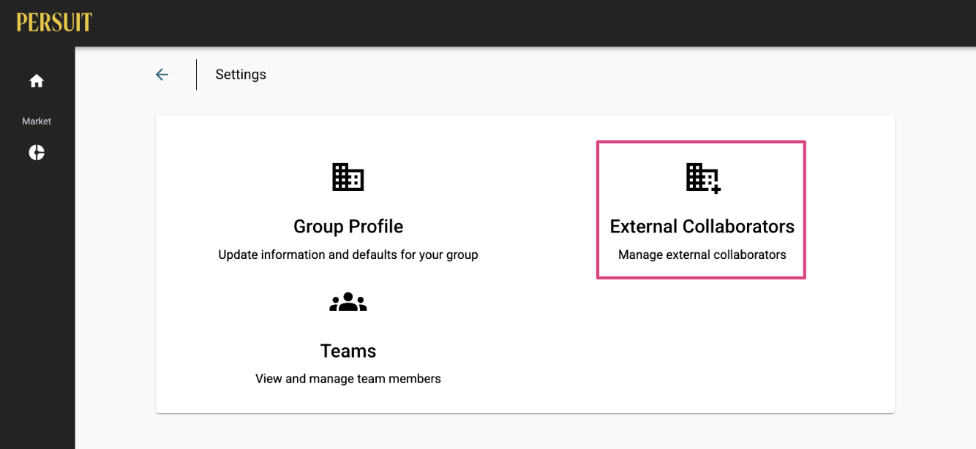Open the External Collaborators heading
976x449 pixels.
(702, 227)
